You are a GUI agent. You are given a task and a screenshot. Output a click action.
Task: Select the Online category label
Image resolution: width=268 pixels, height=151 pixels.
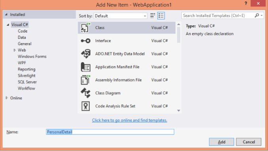(x=16, y=98)
